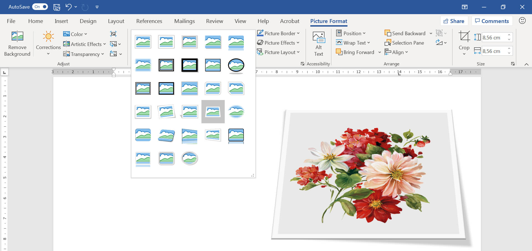Image resolution: width=532 pixels, height=251 pixels.
Task: Toggle the AutoSave switch
Action: [x=40, y=7]
